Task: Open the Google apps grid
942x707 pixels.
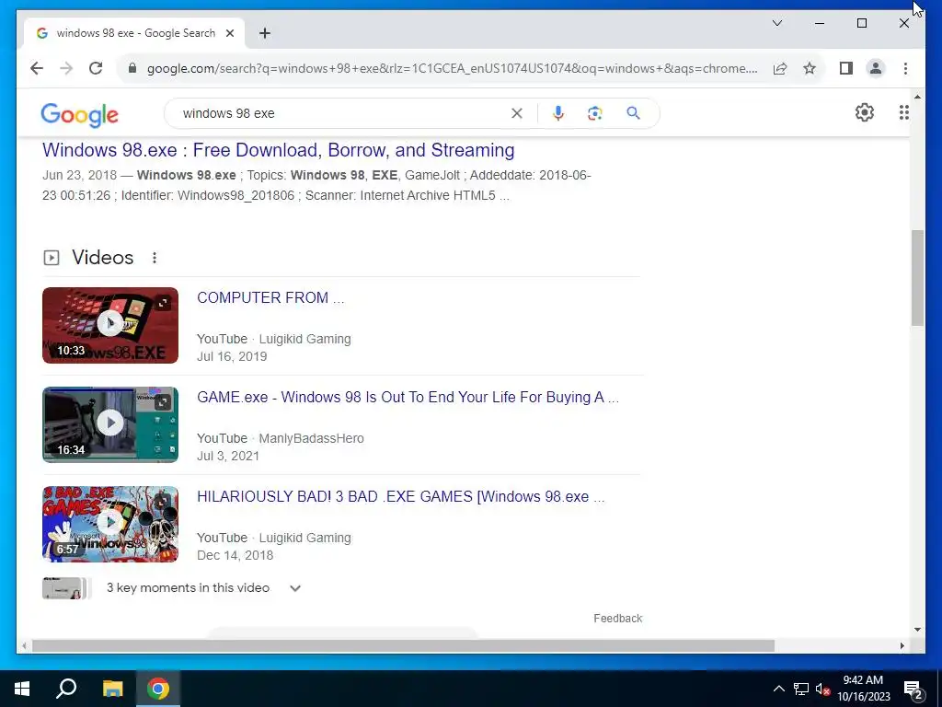Action: pos(903,112)
